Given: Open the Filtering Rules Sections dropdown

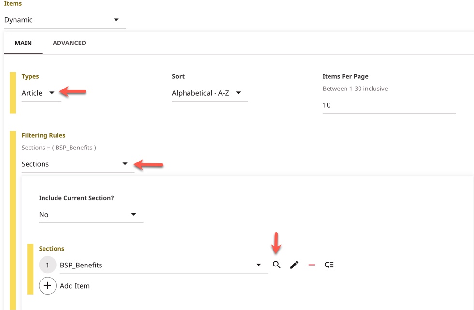Looking at the screenshot, I should (x=78, y=164).
